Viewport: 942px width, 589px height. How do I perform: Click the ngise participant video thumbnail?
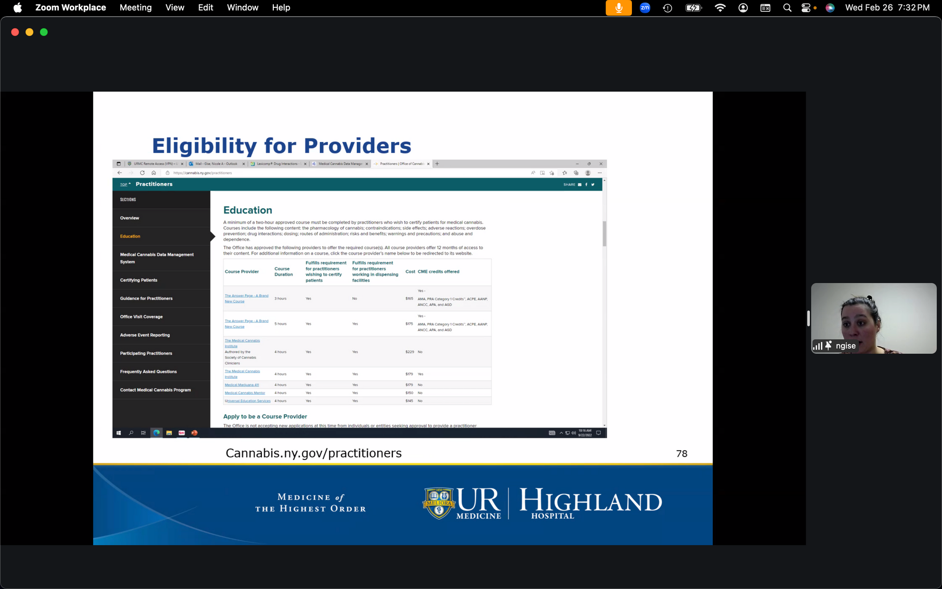873,314
